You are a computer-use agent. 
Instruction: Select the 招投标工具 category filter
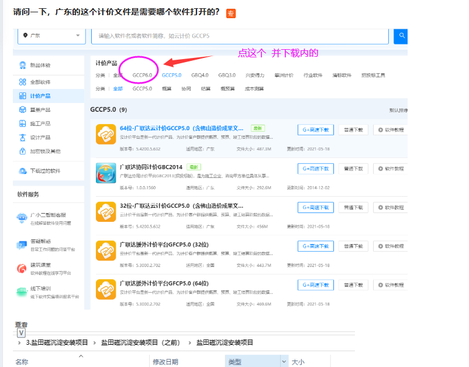click(373, 75)
